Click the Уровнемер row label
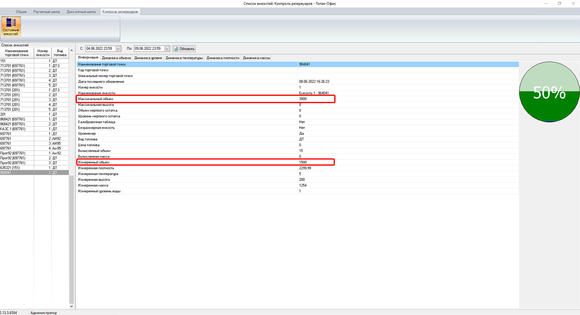 click(x=87, y=134)
